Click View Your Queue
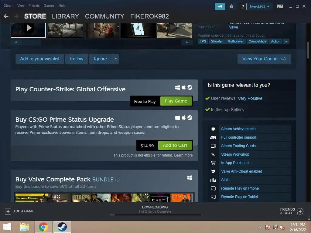 click(x=264, y=59)
